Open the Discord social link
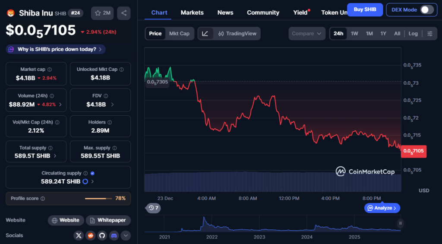 click(x=114, y=235)
